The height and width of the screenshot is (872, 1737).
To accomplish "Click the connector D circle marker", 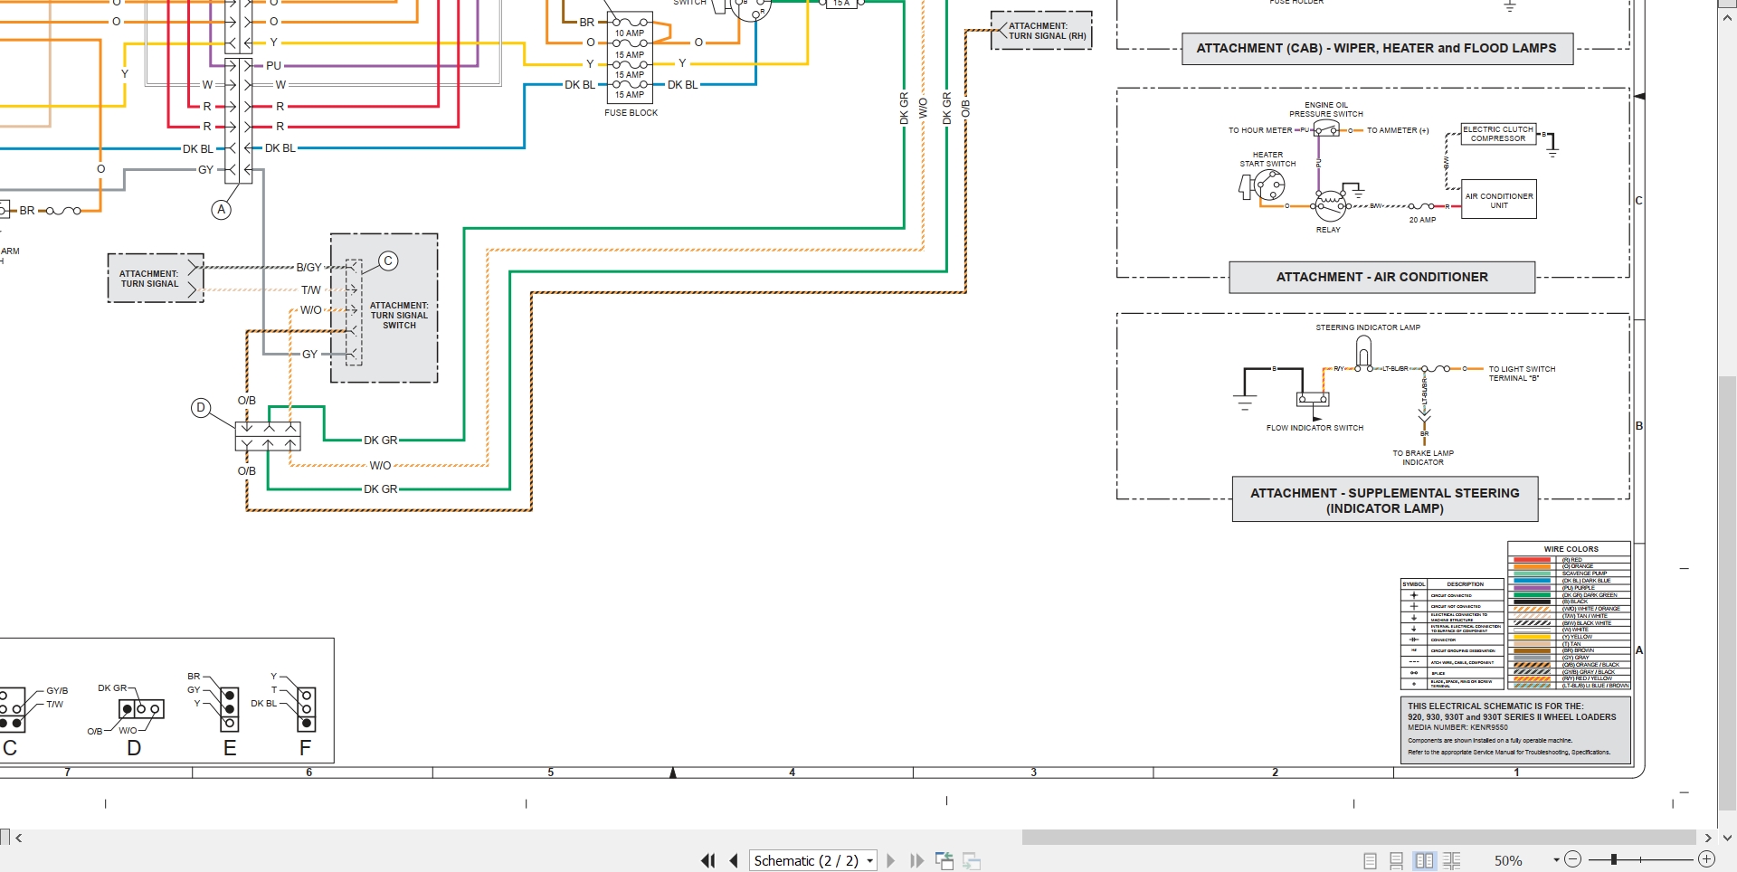I will (201, 408).
